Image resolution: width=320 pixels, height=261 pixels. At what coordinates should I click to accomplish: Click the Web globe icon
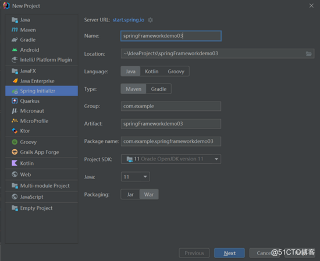(x=15, y=174)
